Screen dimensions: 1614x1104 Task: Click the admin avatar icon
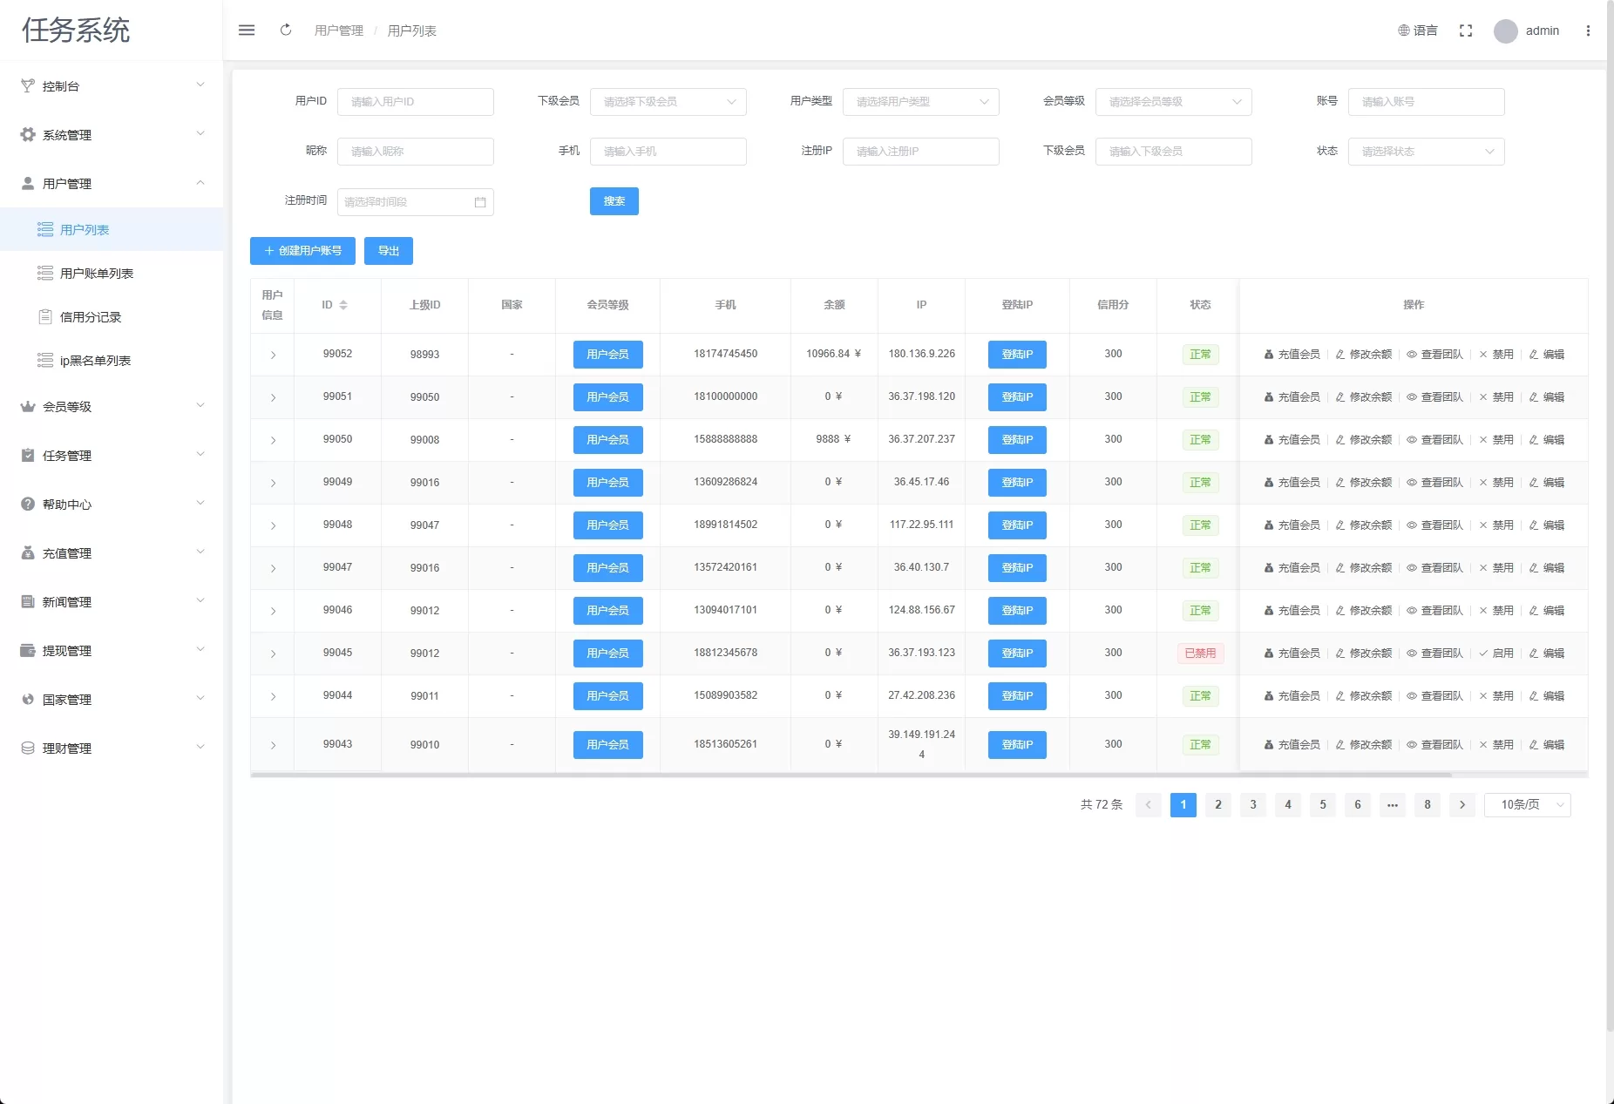click(x=1505, y=31)
